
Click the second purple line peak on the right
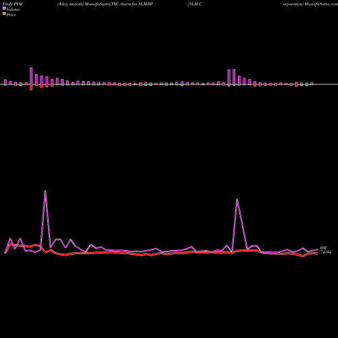[237, 199]
